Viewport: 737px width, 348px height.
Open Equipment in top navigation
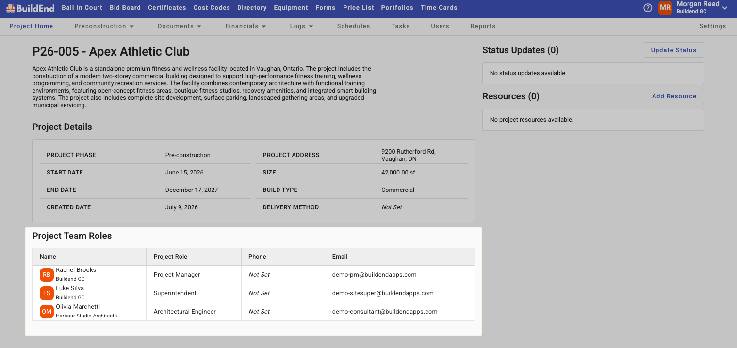coord(291,8)
